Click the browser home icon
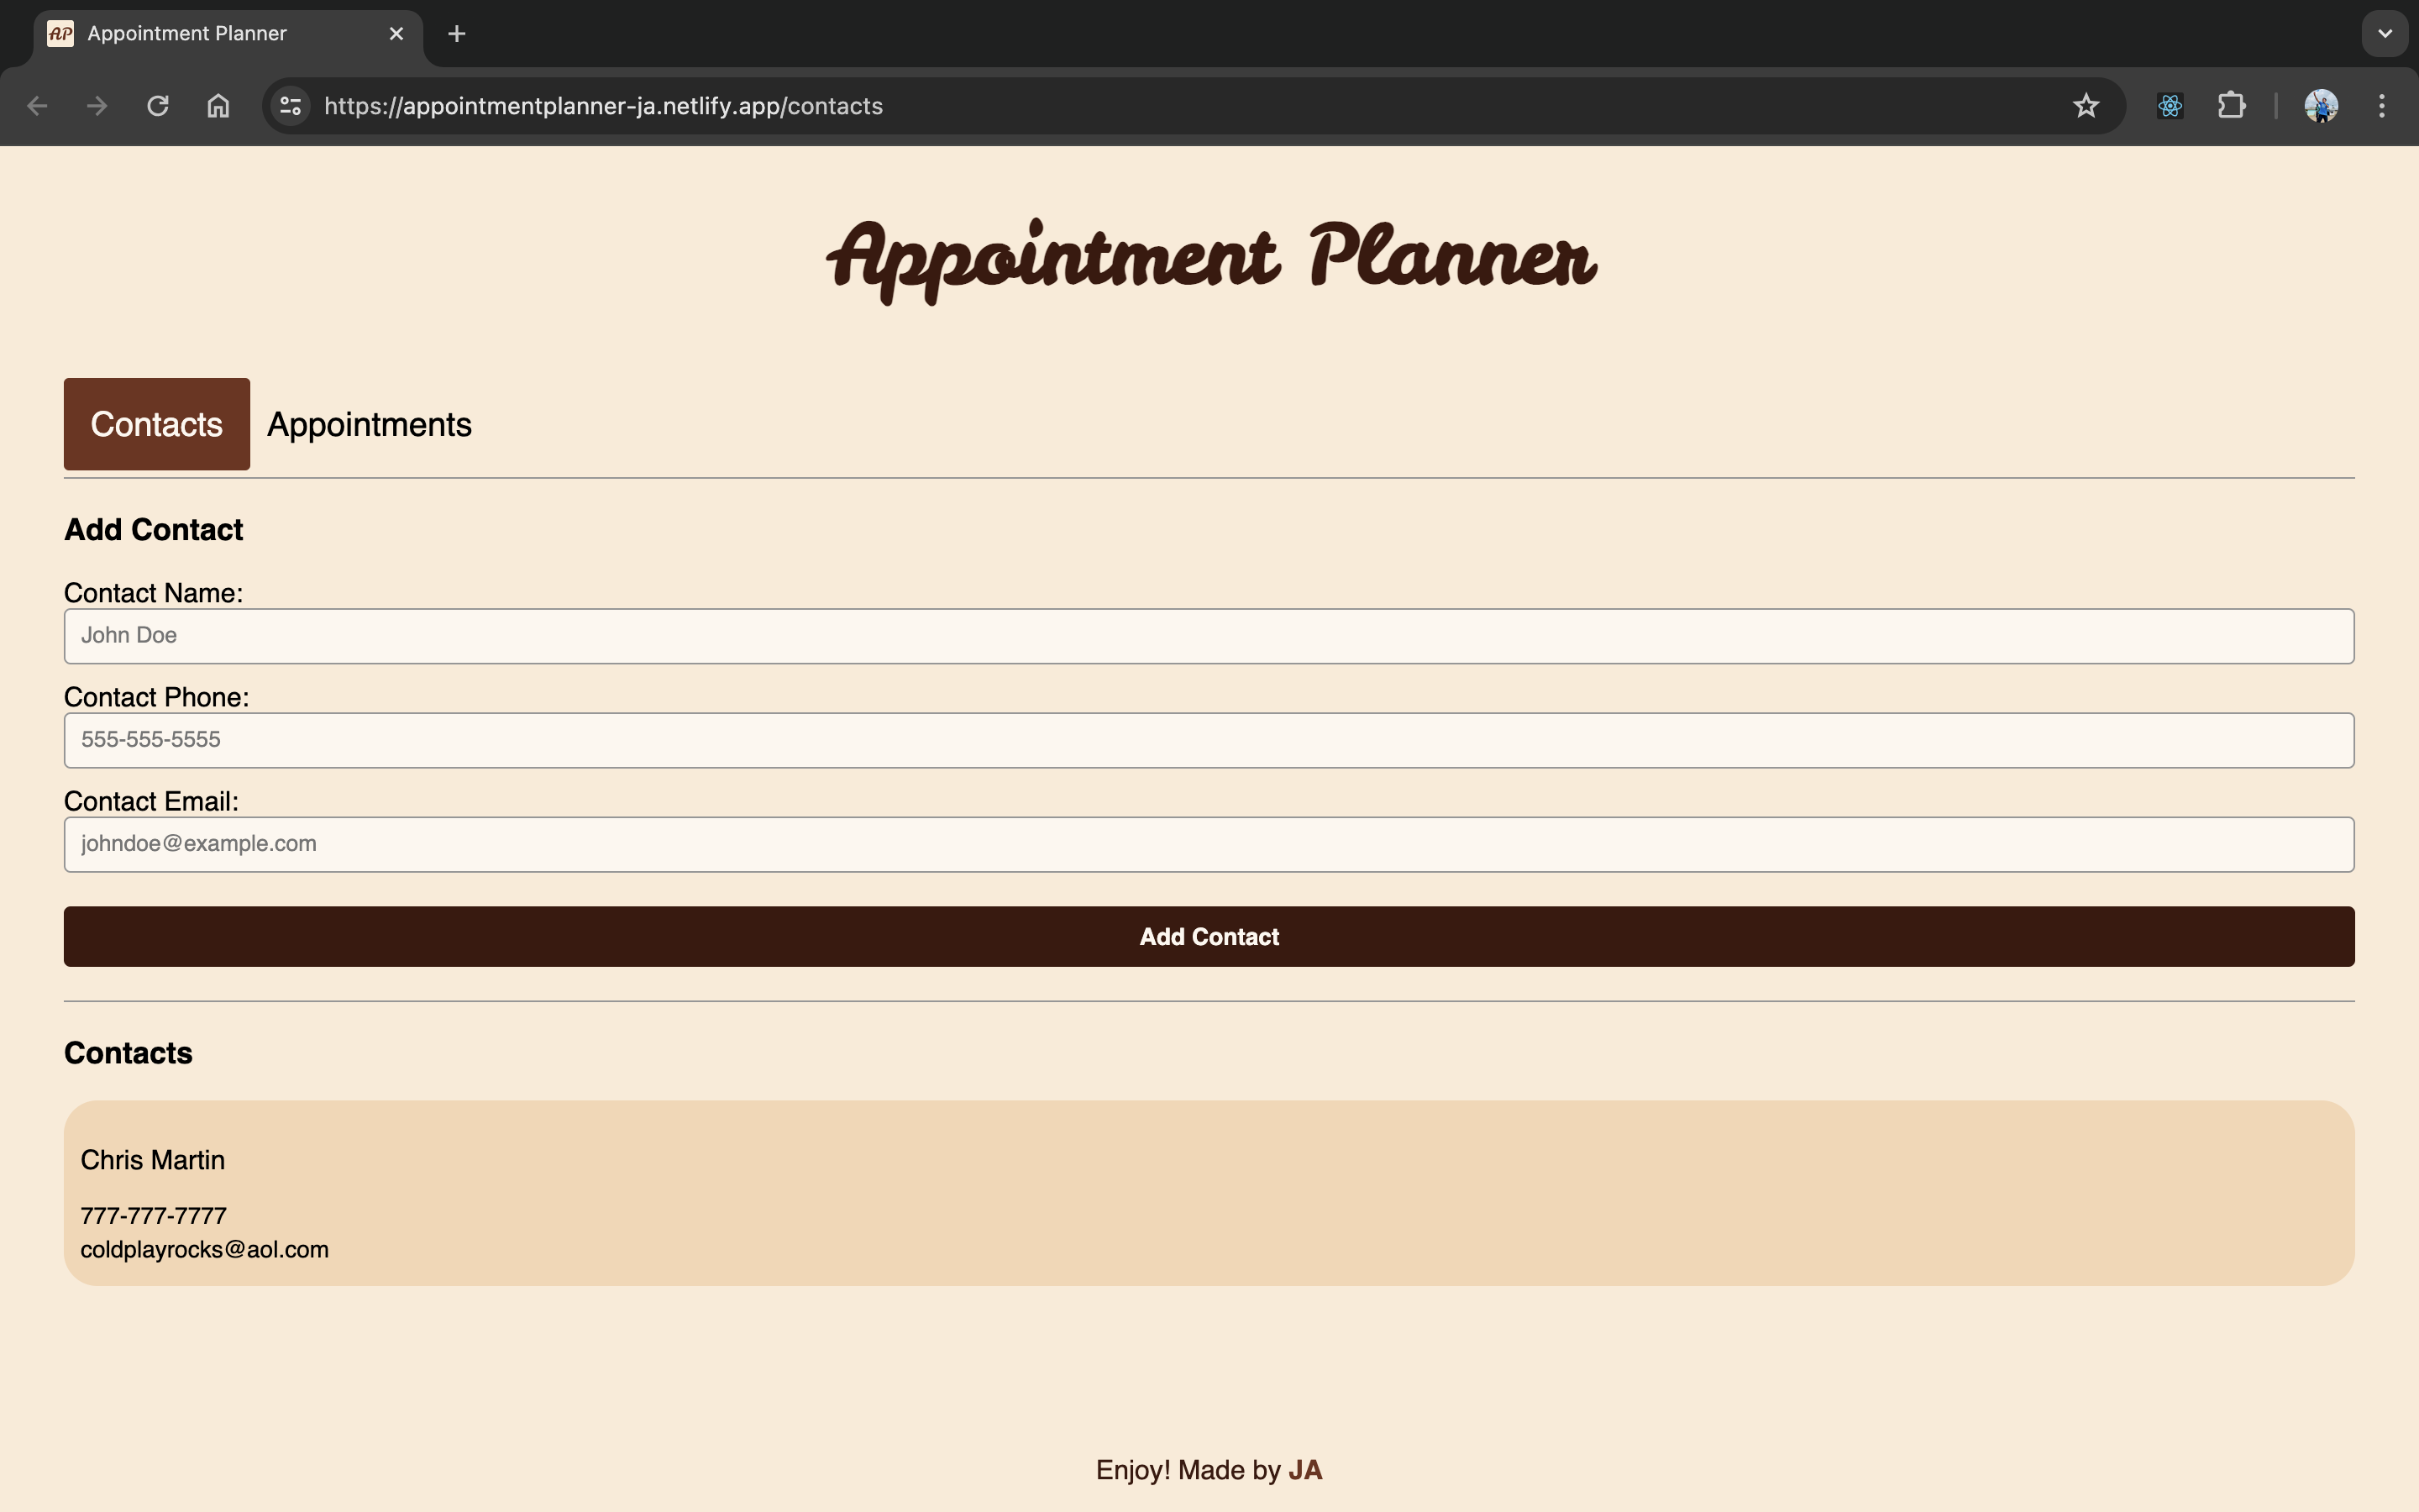The width and height of the screenshot is (2419, 1512). coord(216,106)
